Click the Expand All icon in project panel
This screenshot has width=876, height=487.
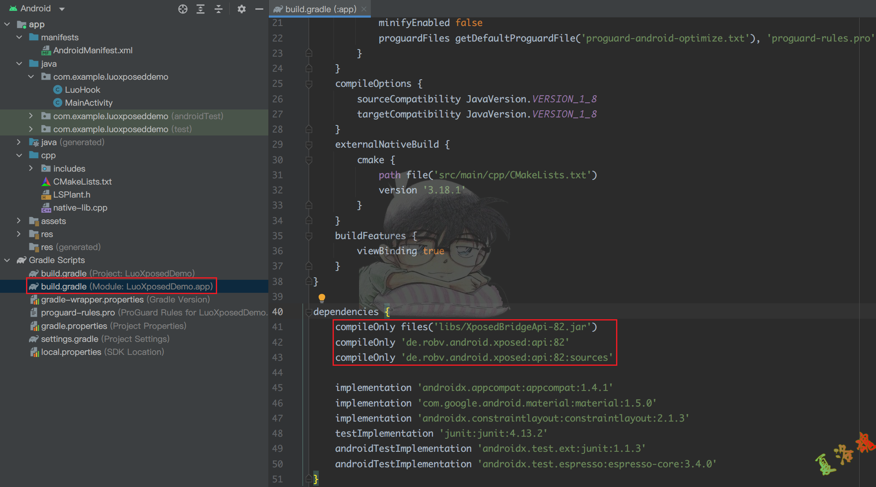201,9
